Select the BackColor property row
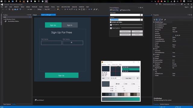This screenshot has height=108, width=193. (x=172, y=35)
